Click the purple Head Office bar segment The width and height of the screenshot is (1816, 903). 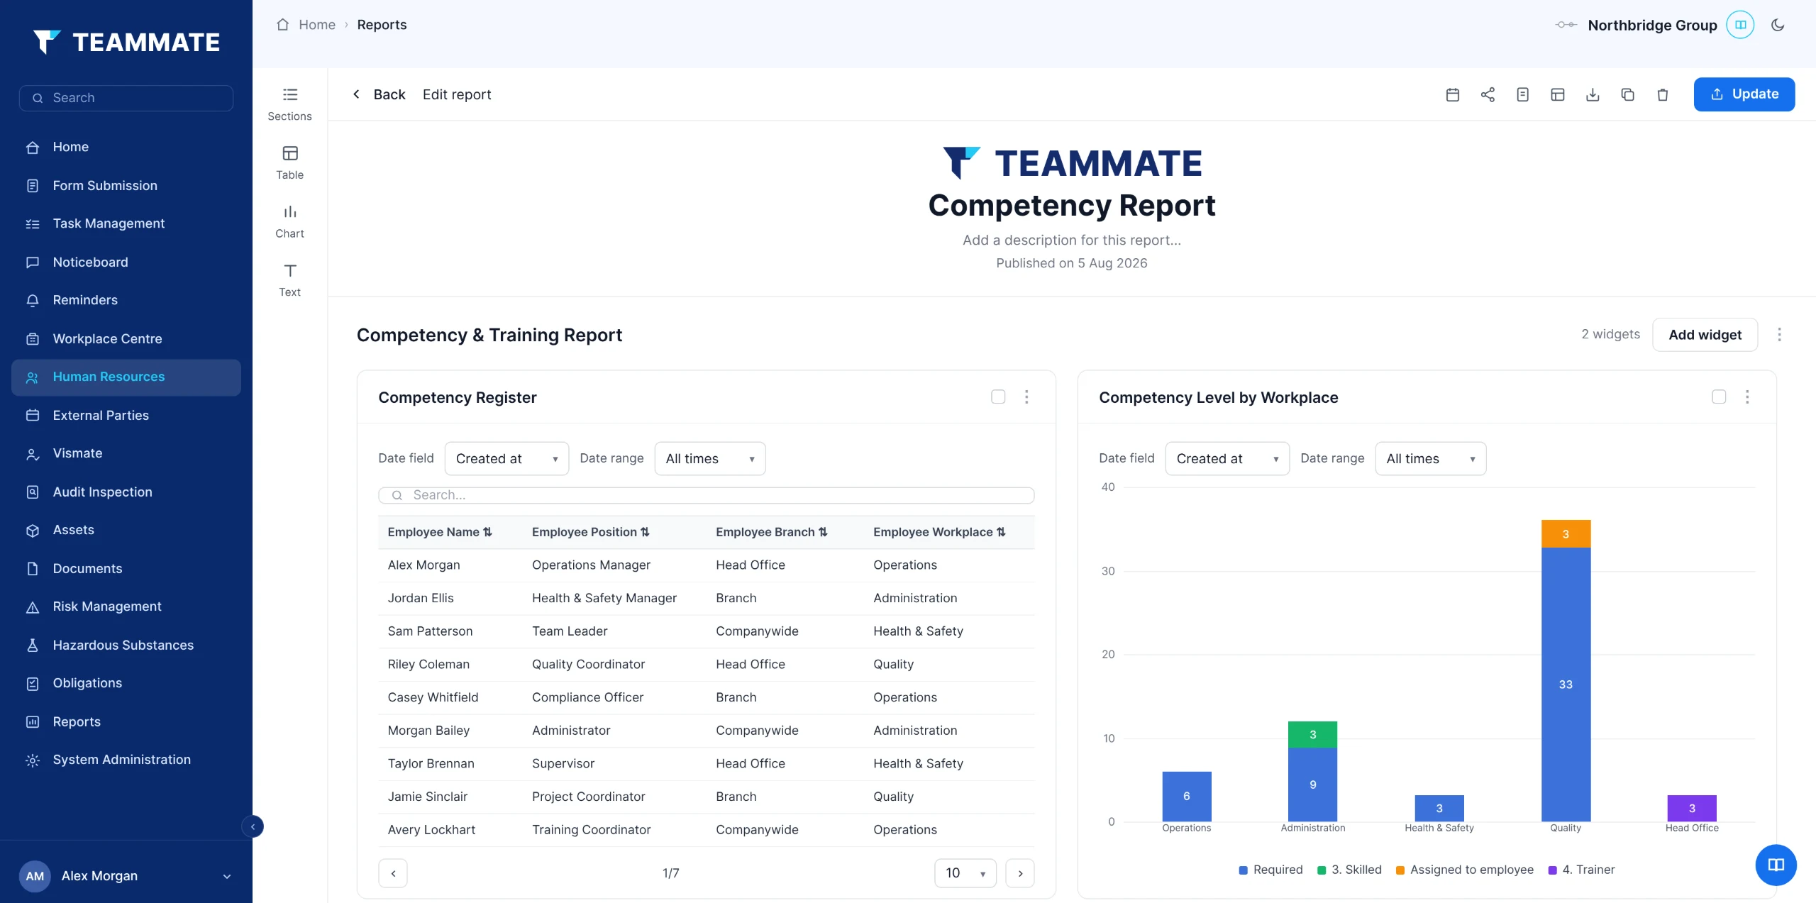tap(1692, 808)
